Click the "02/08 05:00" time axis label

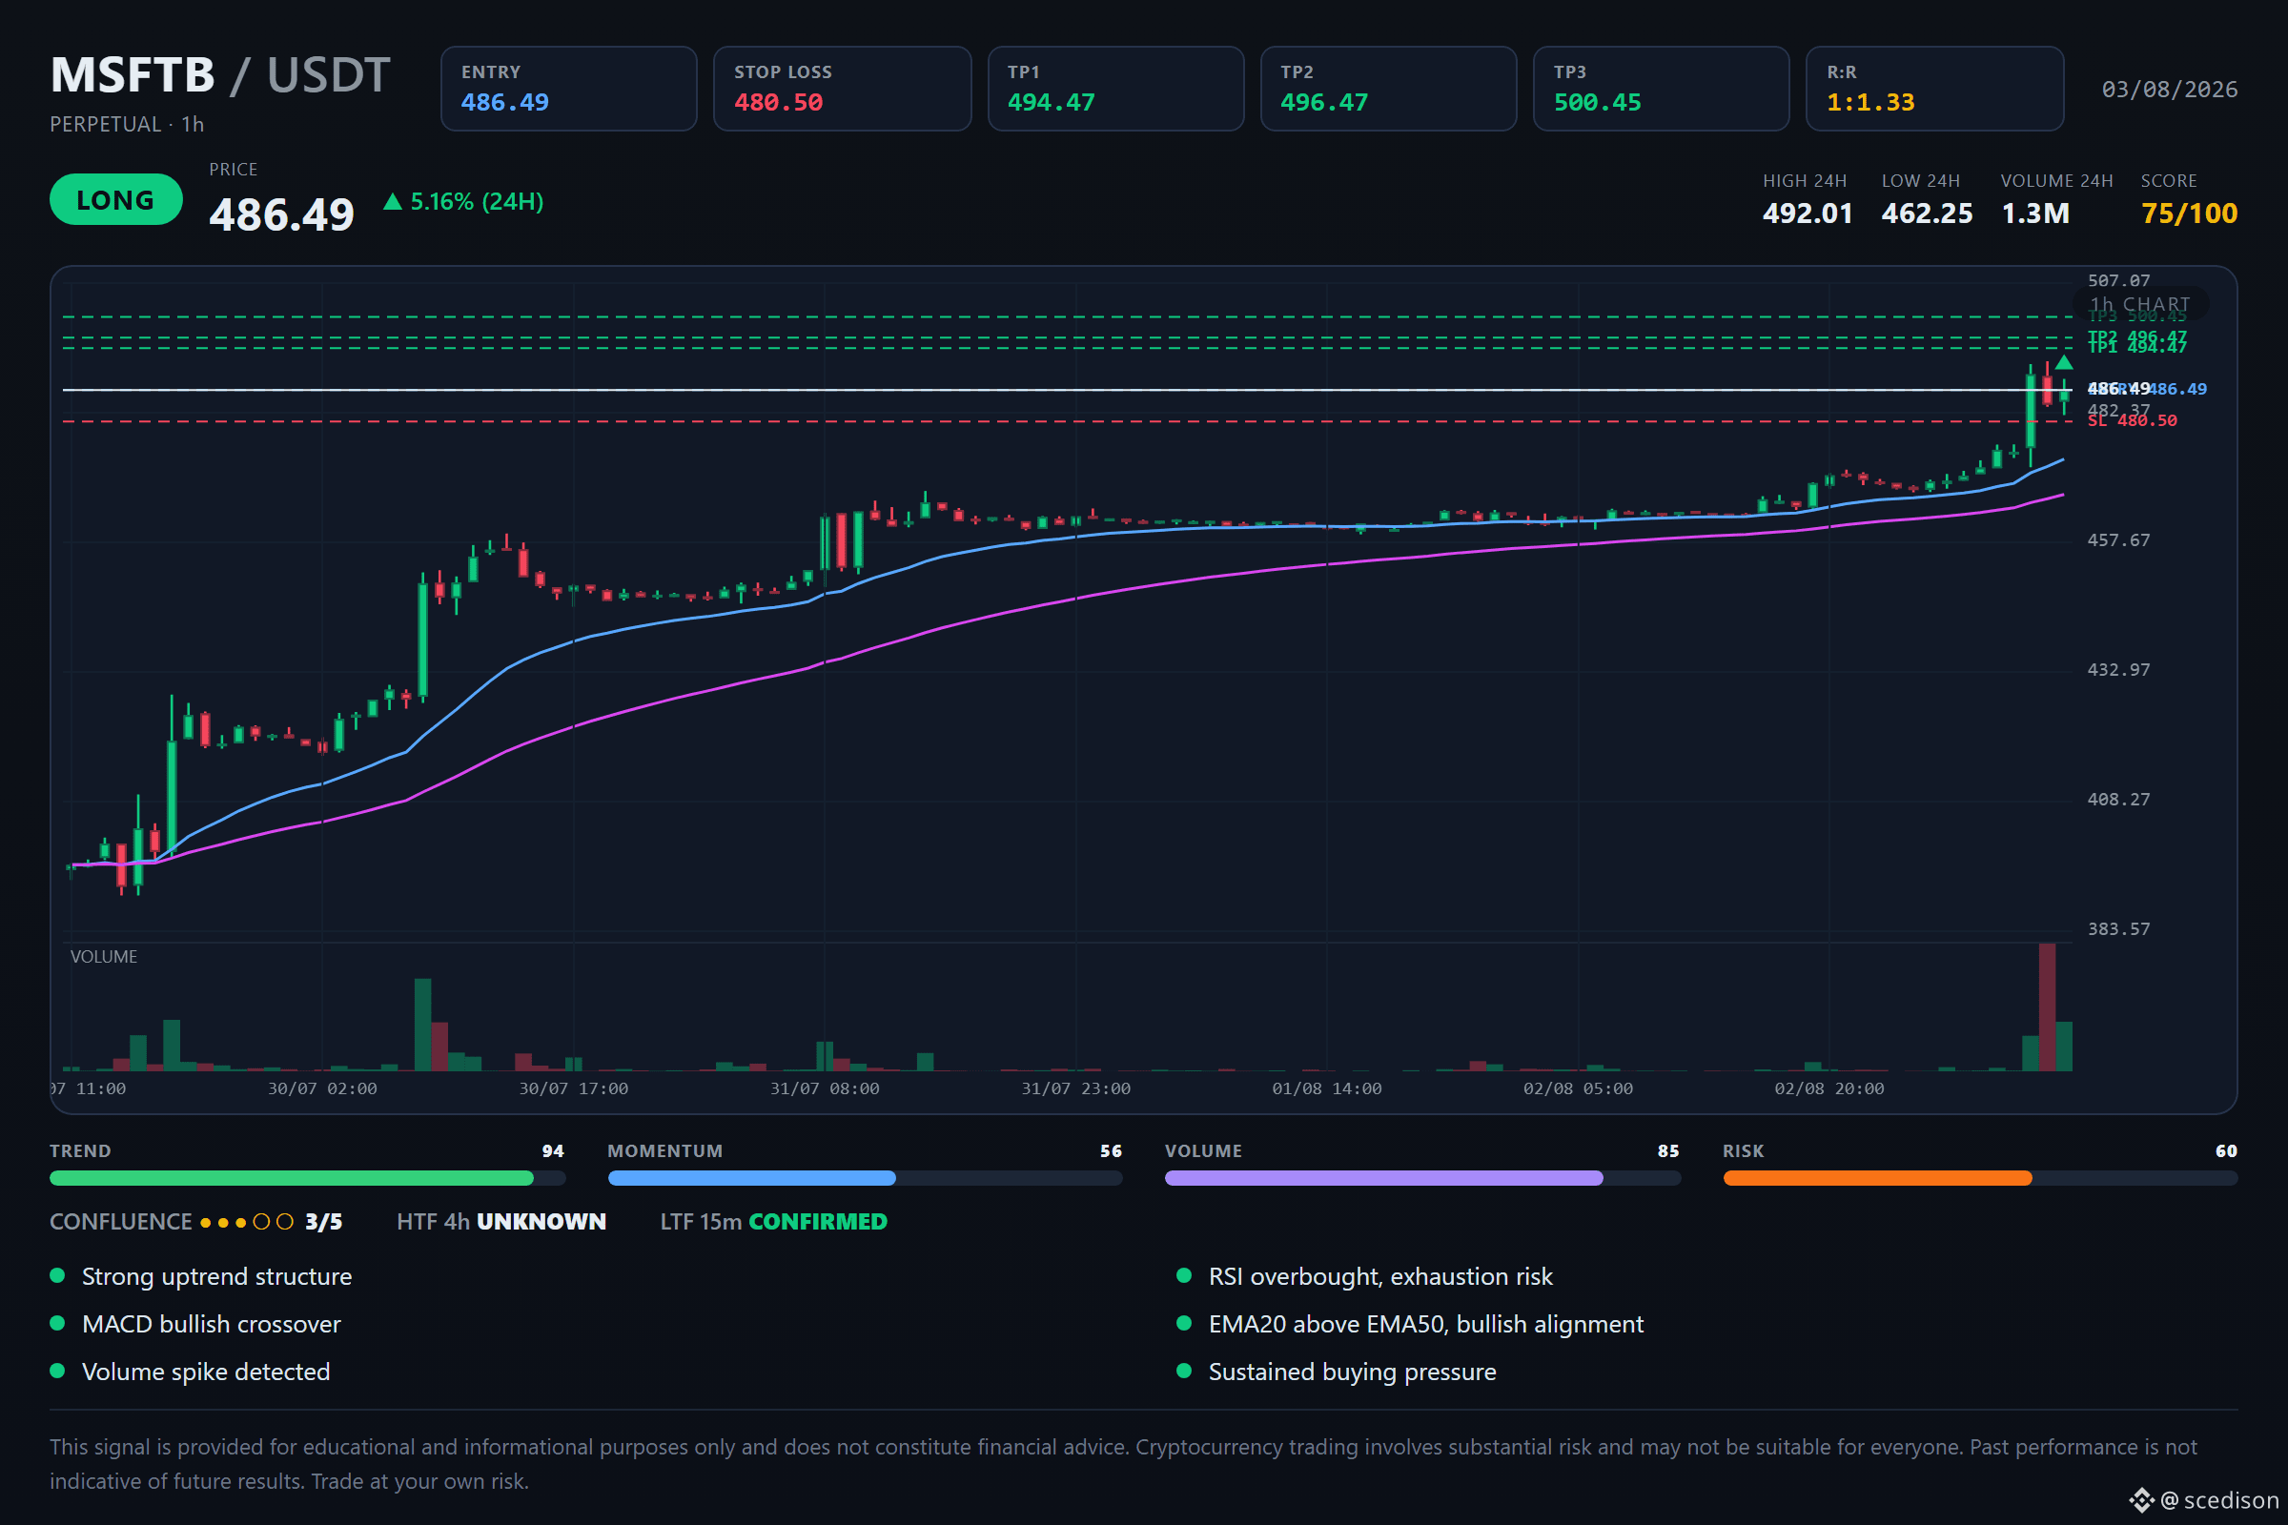click(x=1578, y=1088)
